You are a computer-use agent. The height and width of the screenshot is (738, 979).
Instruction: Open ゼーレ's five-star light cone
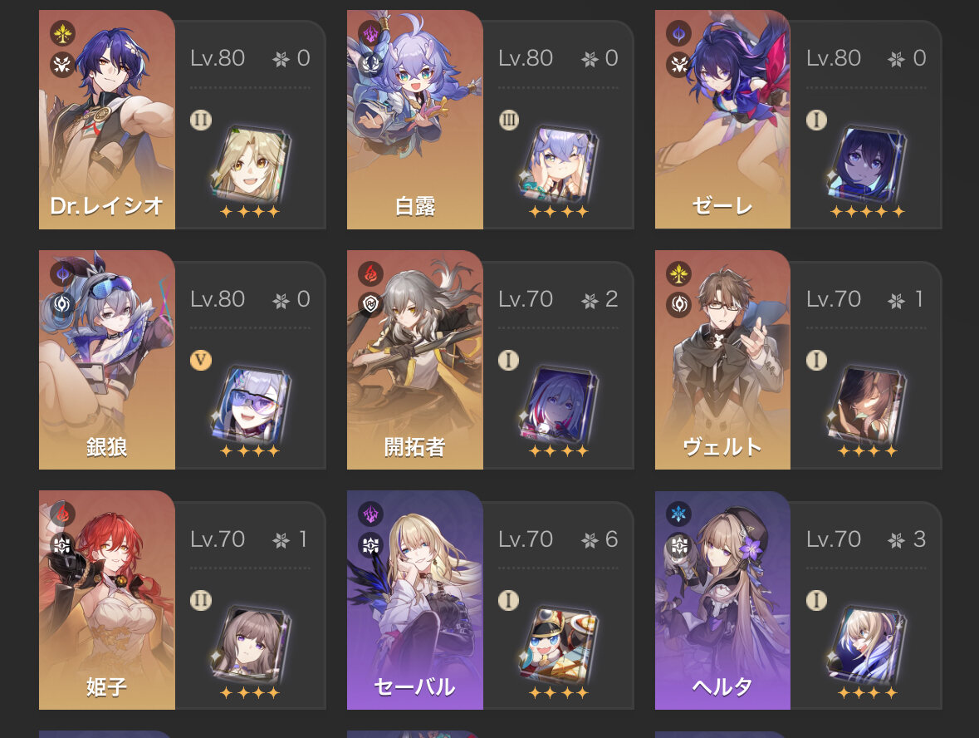click(x=867, y=165)
